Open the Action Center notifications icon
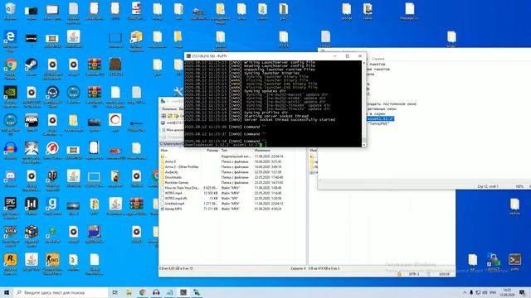 pyautogui.click(x=522, y=292)
